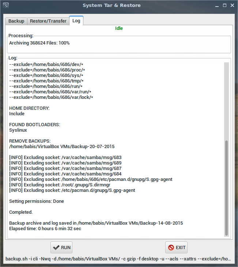This screenshot has width=238, height=267.
Task: Click the Backup-14-08-2015 saved location line
Action: coord(96,223)
